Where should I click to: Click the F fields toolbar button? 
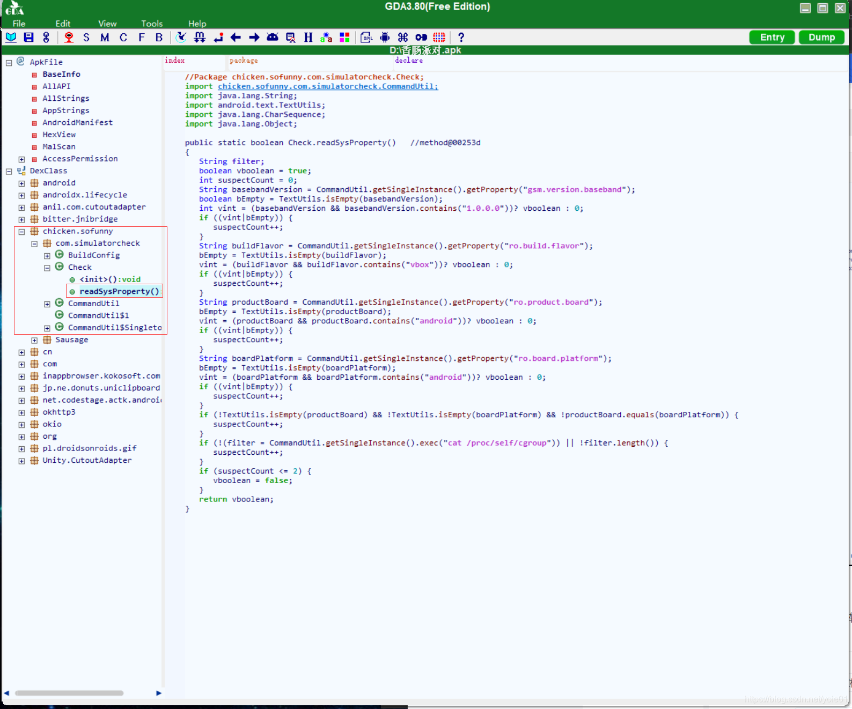(x=142, y=38)
